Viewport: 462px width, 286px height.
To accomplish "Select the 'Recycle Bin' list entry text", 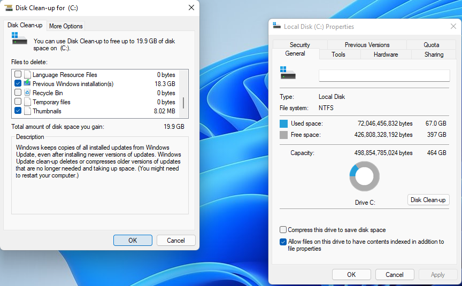I will (x=48, y=93).
